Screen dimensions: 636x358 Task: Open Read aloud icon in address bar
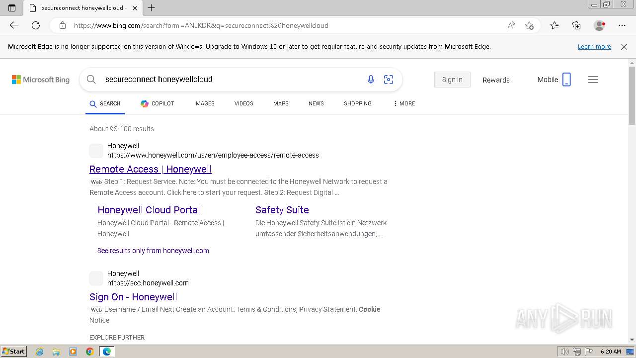pos(511,25)
